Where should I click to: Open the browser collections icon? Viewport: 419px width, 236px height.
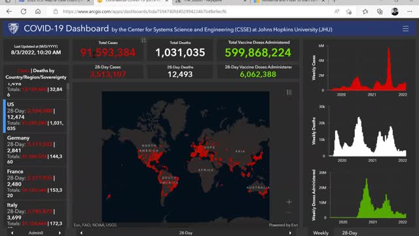[x=380, y=12]
